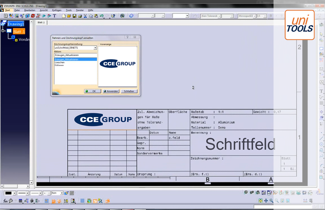Click the Undo arrow icon
The height and width of the screenshot is (210, 325).
pos(102,16)
